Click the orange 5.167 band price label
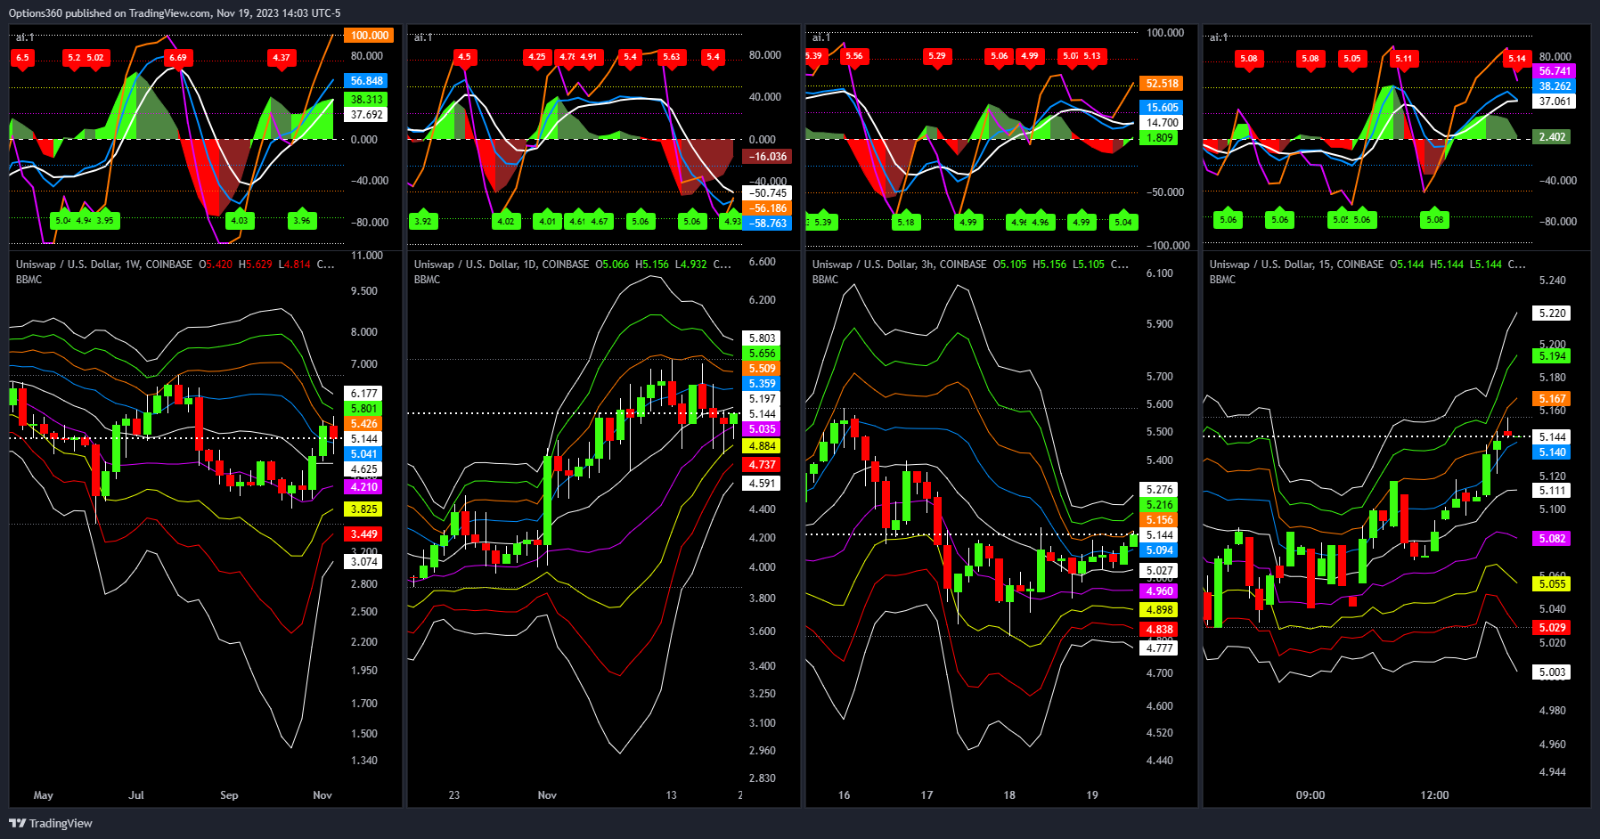 (1552, 399)
